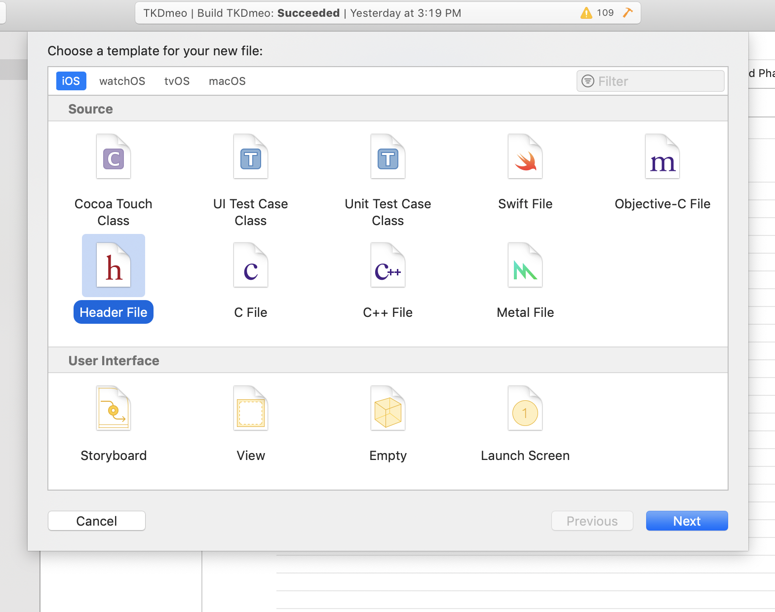Switch to the iOS platform tab
775x612 pixels.
tap(71, 81)
